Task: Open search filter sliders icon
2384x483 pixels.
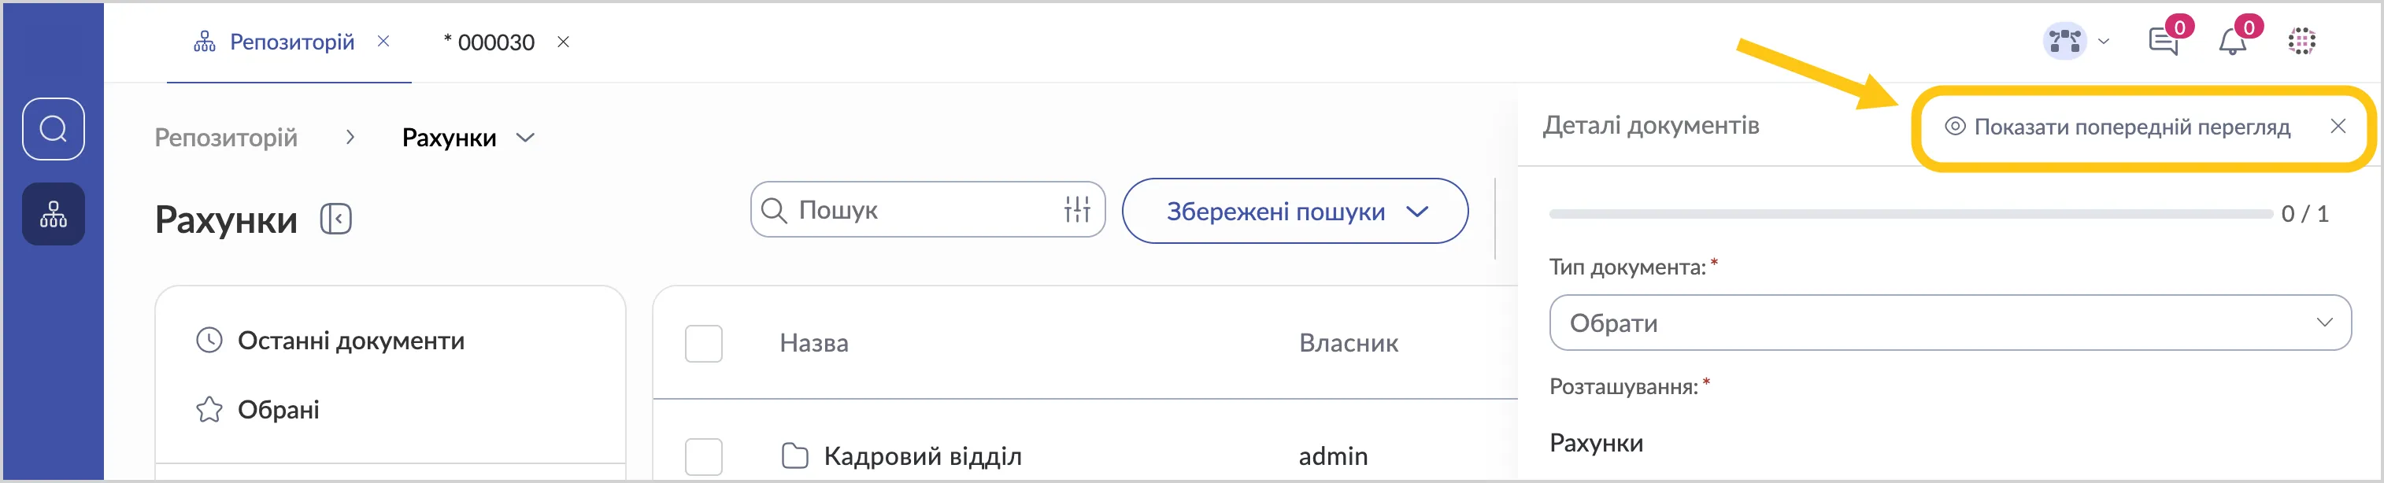Action: click(x=1076, y=210)
